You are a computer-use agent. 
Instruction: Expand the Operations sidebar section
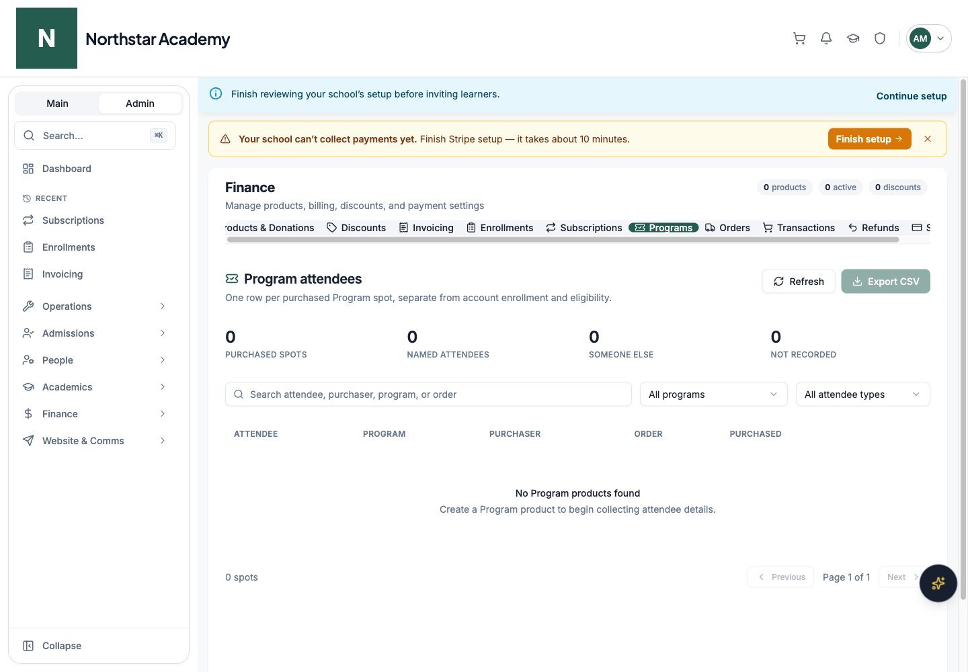pyautogui.click(x=95, y=306)
